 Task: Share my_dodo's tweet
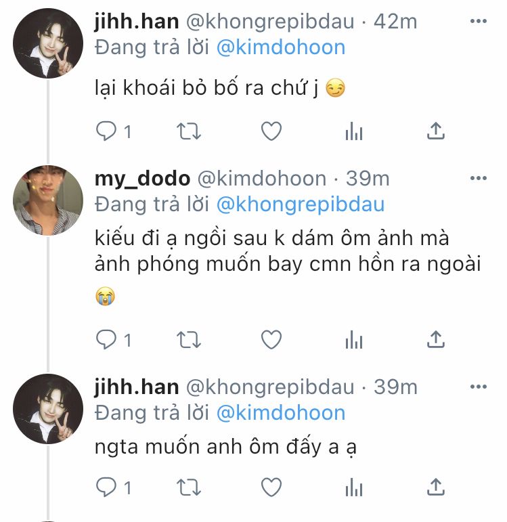pos(436,339)
